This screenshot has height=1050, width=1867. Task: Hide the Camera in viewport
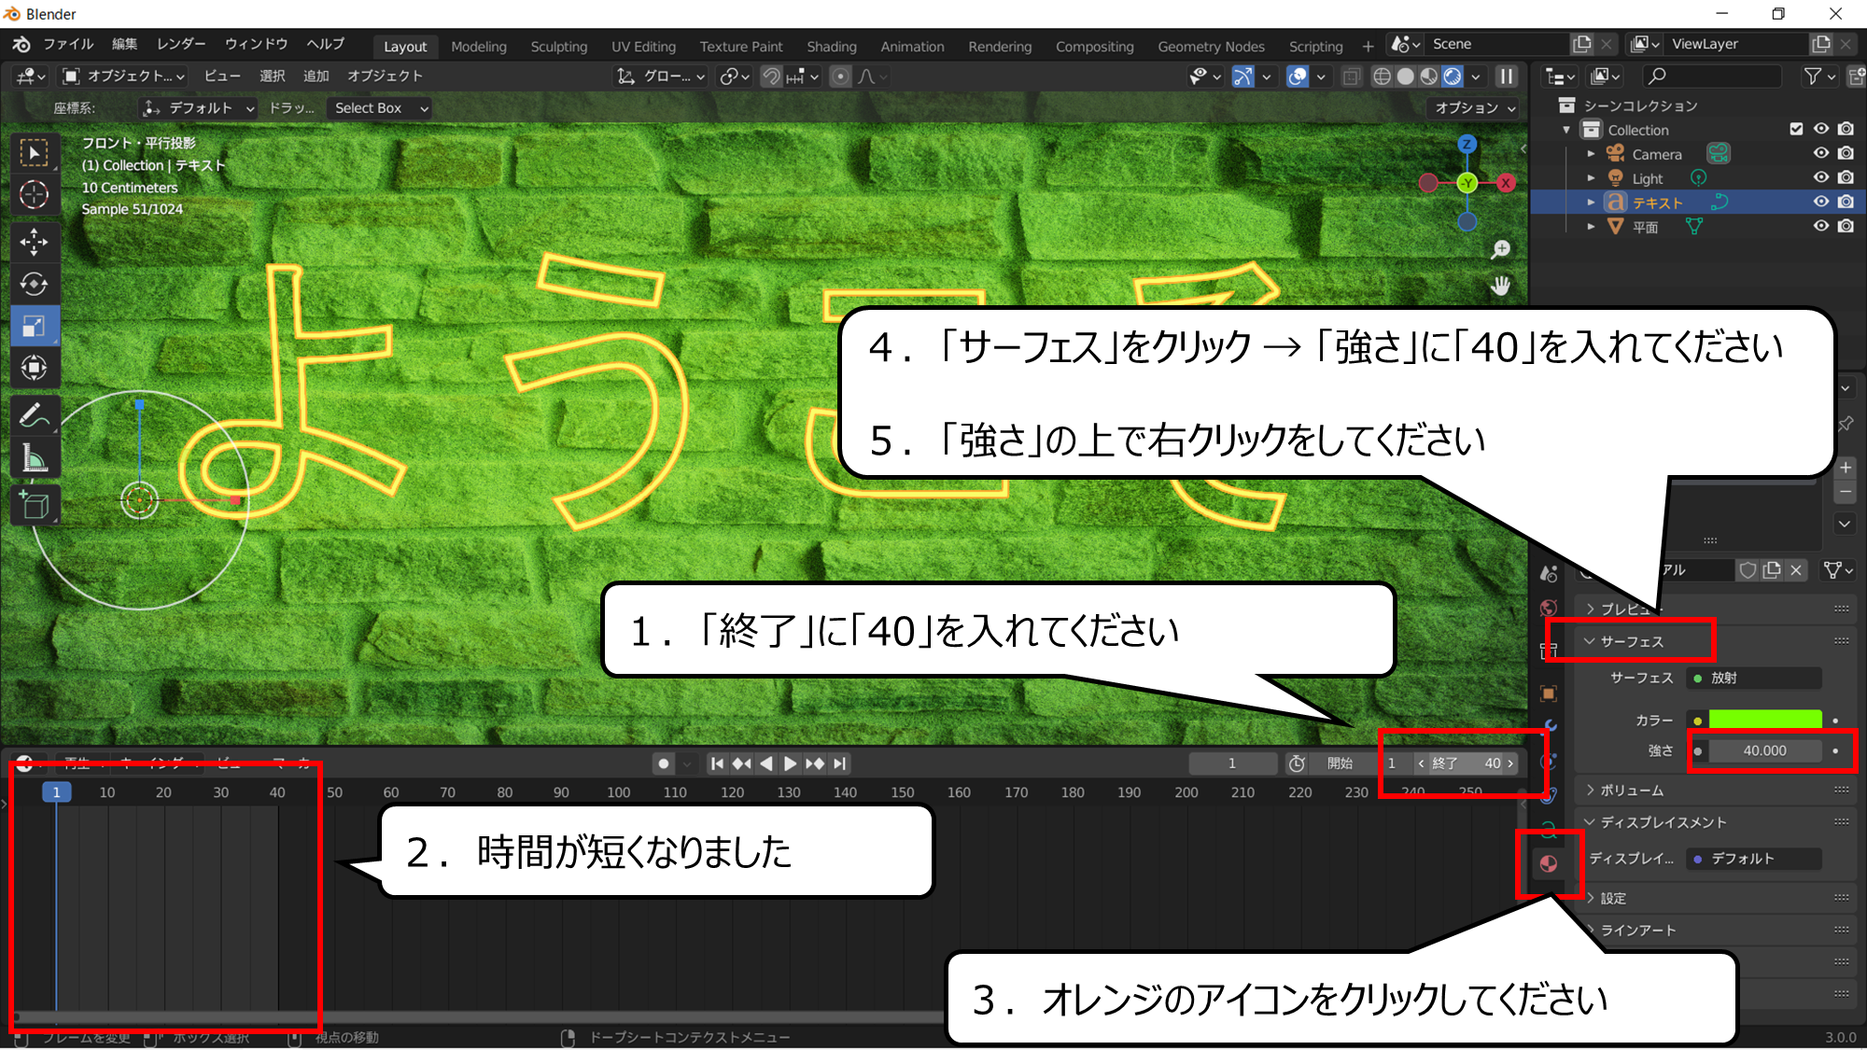click(x=1821, y=153)
